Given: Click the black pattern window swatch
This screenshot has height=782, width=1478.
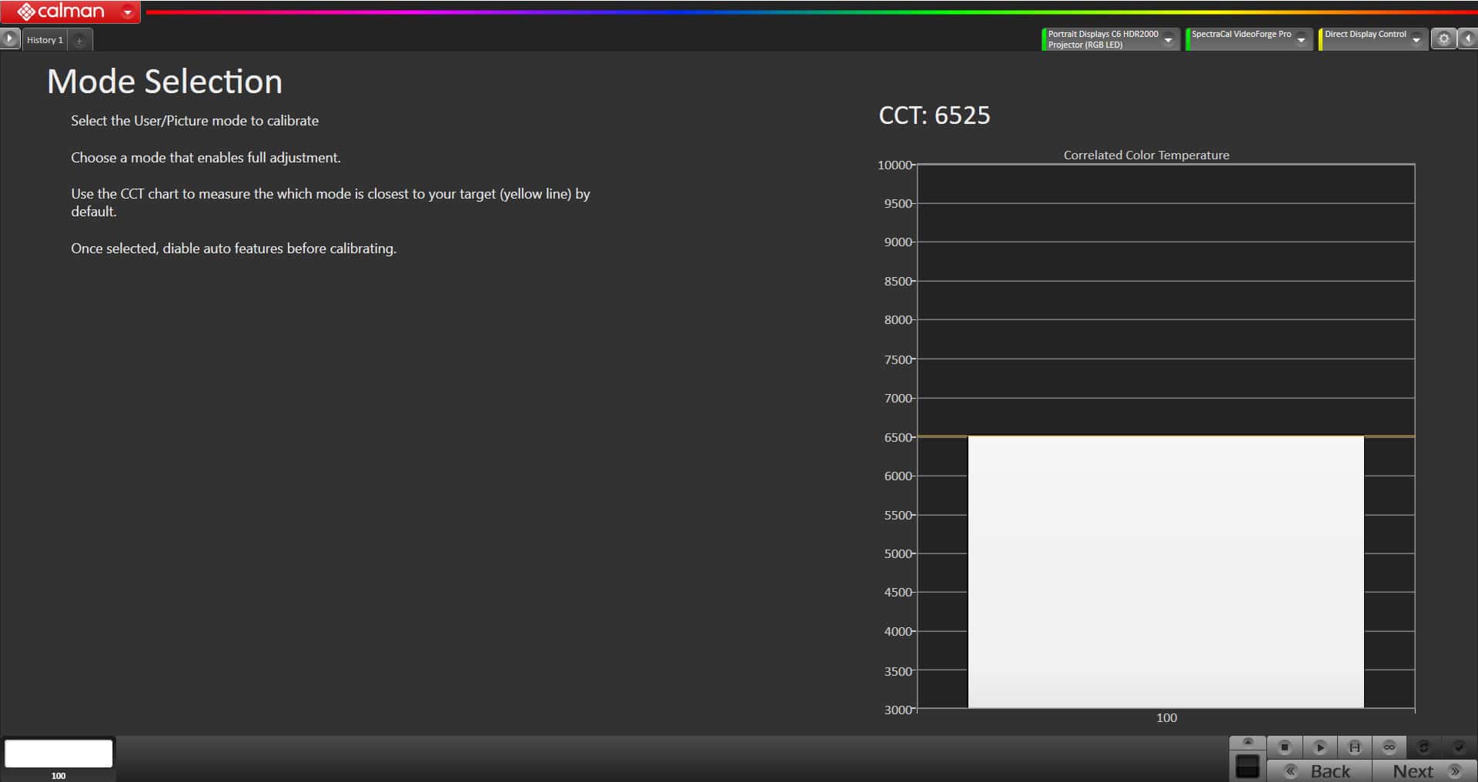Looking at the screenshot, I should tap(1247, 766).
